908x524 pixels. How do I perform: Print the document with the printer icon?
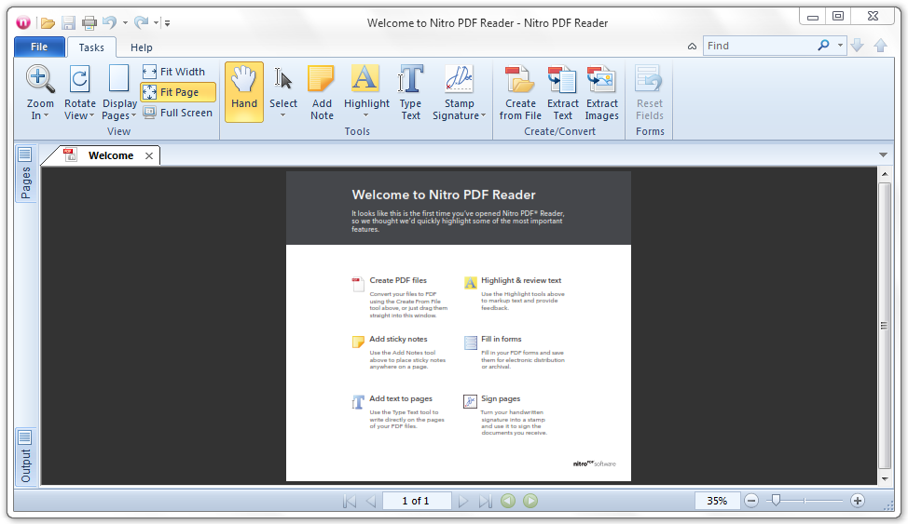[x=89, y=23]
